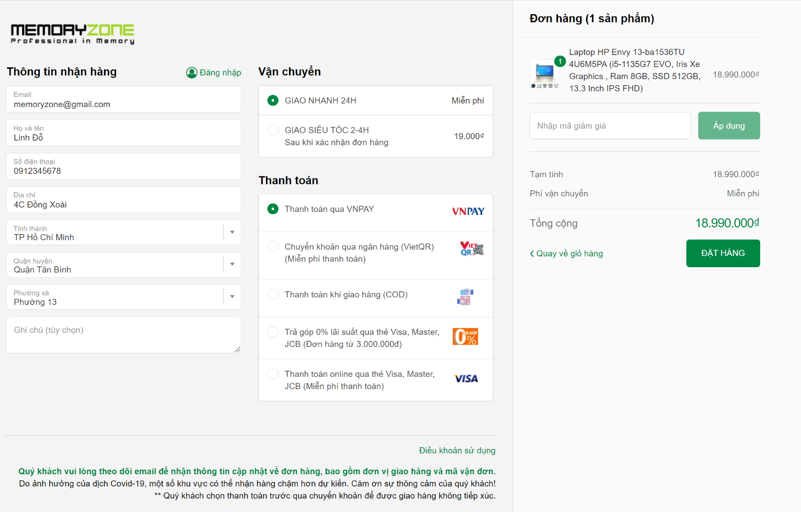801x512 pixels.
Task: Expand the Quận huyện dropdown
Action: (232, 265)
